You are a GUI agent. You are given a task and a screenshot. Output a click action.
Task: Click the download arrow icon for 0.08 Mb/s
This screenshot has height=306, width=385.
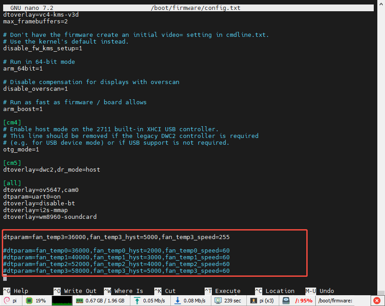pyautogui.click(x=177, y=301)
